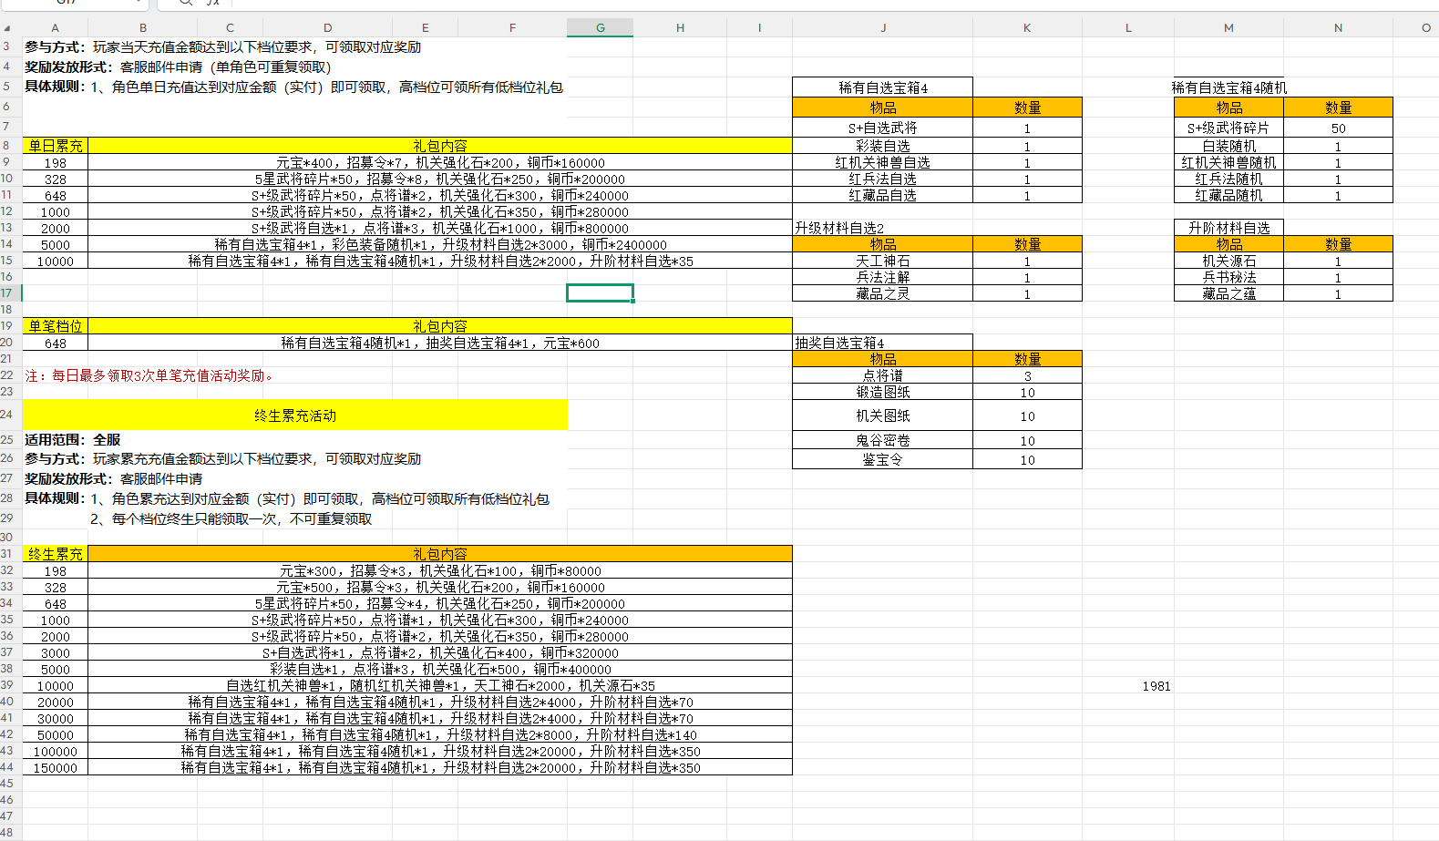The height and width of the screenshot is (841, 1439).
Task: Click the 稀有自选宝箱4 table title cell
Action: click(x=882, y=88)
